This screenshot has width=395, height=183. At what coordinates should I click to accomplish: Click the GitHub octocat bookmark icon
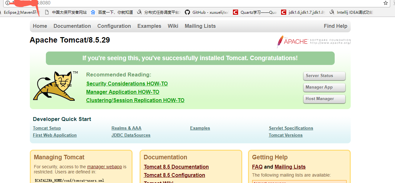click(x=187, y=12)
